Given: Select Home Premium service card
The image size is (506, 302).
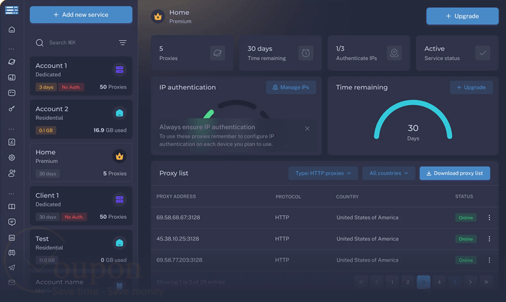Looking at the screenshot, I should (x=81, y=162).
